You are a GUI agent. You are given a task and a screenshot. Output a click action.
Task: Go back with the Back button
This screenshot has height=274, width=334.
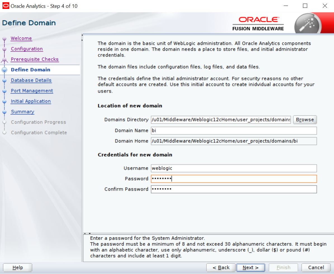pos(221,268)
